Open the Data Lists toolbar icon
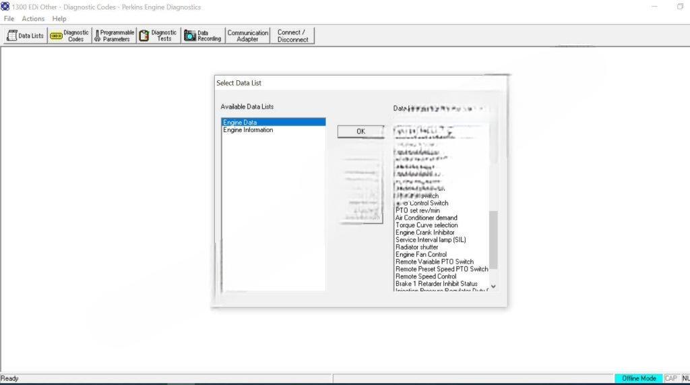This screenshot has height=385, width=690. (x=11, y=36)
